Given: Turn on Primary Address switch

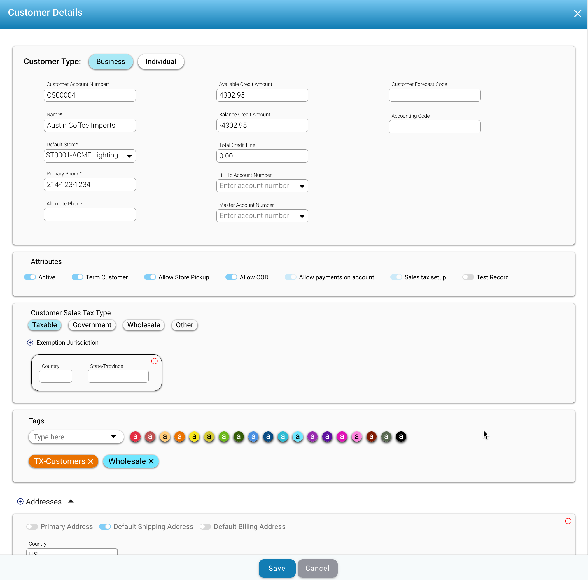Looking at the screenshot, I should click(x=32, y=526).
